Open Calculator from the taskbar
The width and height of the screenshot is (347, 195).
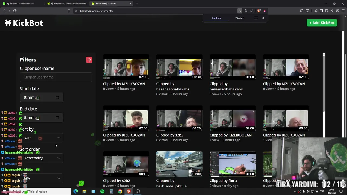click(111, 191)
